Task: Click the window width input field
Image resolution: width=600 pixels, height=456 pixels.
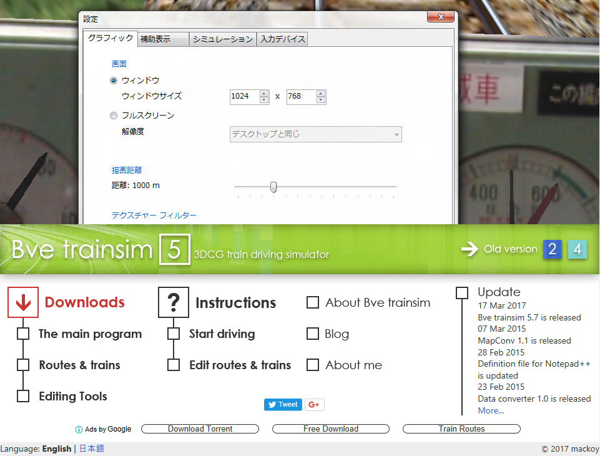Action: (x=243, y=96)
